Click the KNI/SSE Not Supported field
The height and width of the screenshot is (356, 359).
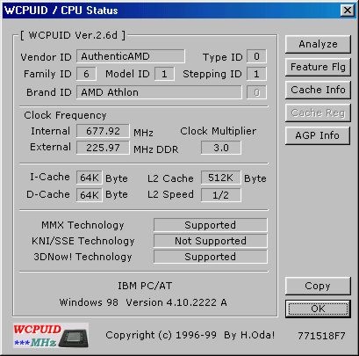point(210,241)
